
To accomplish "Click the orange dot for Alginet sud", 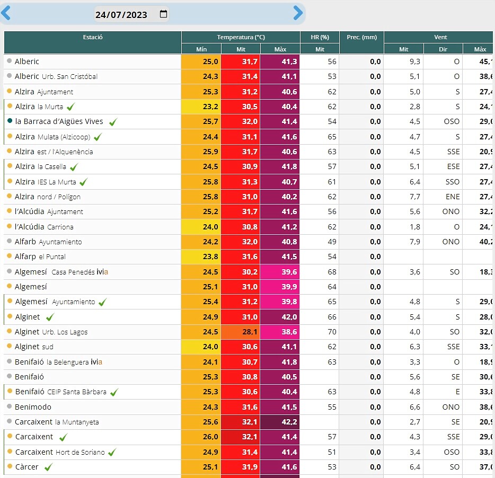I will [x=9, y=346].
